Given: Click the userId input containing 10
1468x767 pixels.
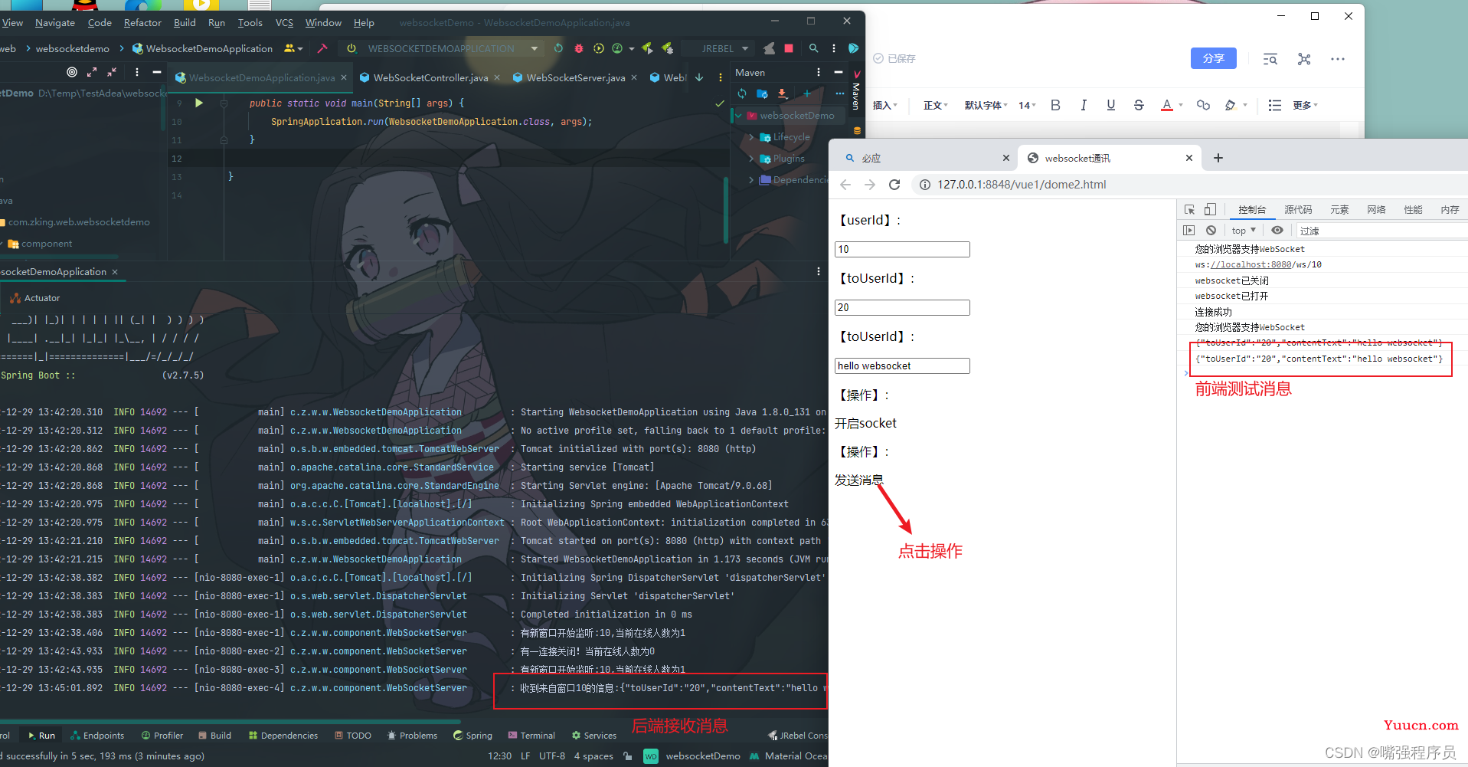Looking at the screenshot, I should (902, 249).
